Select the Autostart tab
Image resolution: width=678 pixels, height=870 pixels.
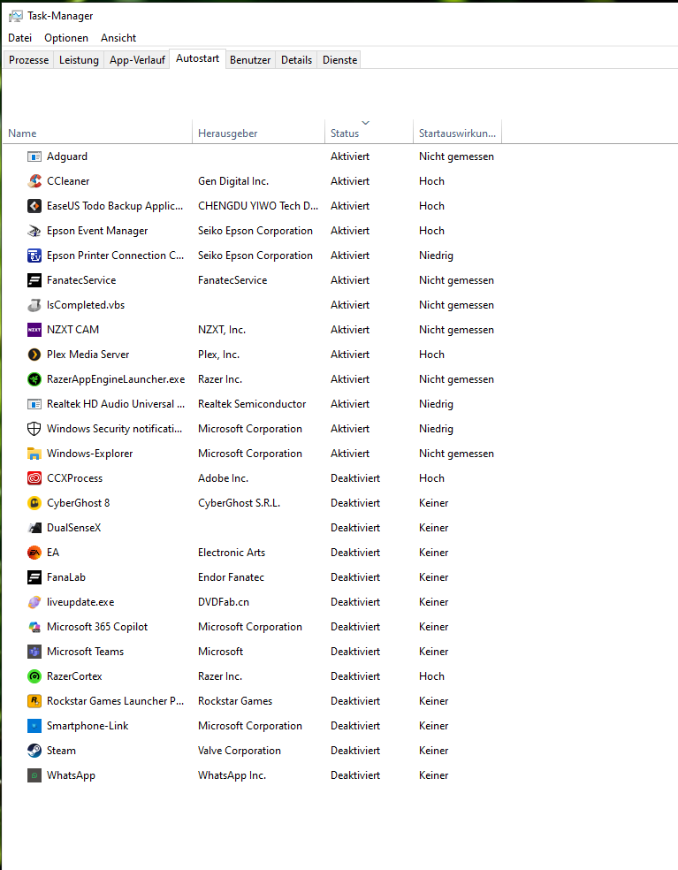(197, 58)
